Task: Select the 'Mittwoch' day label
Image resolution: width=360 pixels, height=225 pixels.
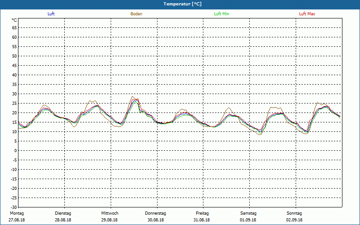Action: coord(110,213)
